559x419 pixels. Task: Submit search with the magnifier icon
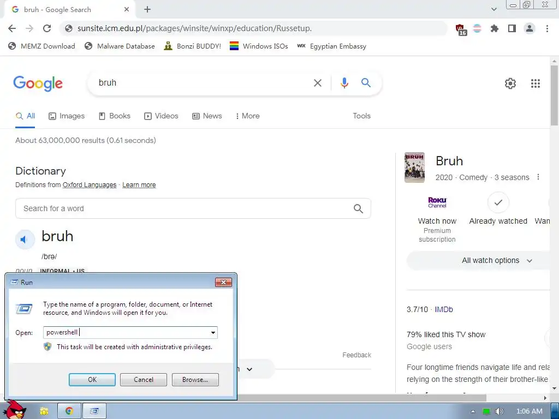click(366, 83)
